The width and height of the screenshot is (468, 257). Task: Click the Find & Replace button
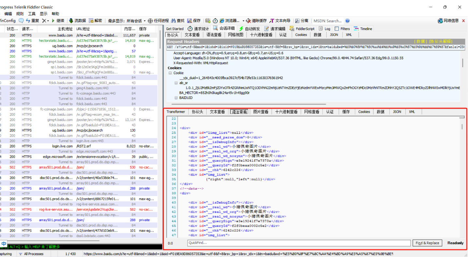coord(427,243)
